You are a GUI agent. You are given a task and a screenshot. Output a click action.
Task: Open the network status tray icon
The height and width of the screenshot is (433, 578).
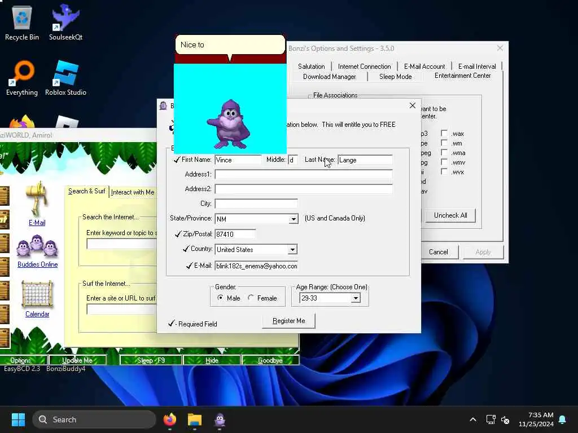[491, 419]
